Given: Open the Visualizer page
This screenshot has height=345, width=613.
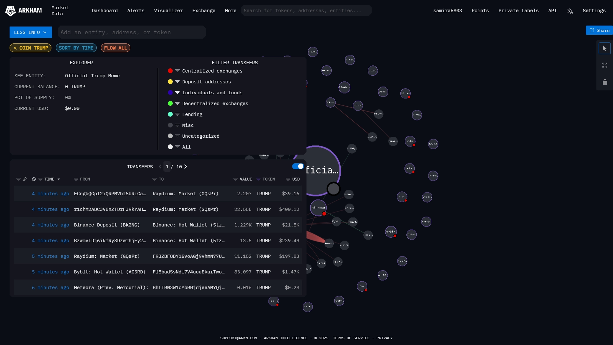Looking at the screenshot, I should [168, 11].
